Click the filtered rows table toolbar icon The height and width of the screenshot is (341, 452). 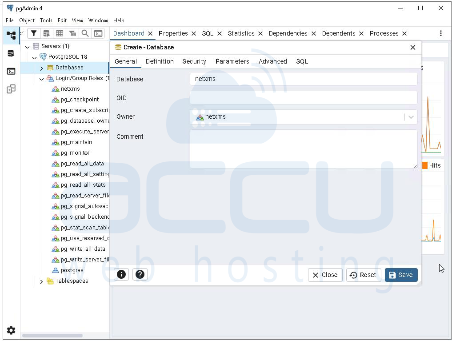(x=72, y=33)
